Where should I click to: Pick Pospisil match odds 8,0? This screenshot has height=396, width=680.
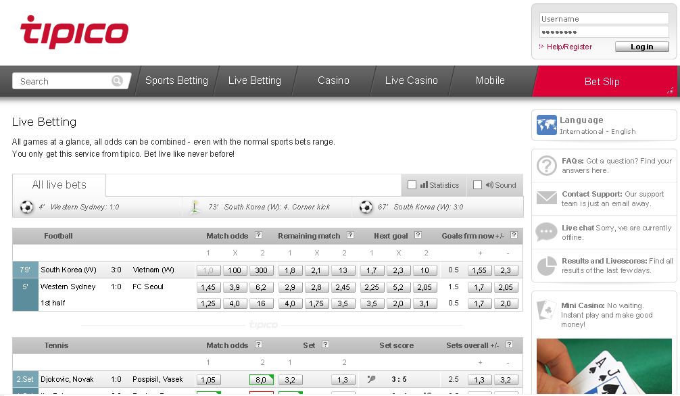261,380
